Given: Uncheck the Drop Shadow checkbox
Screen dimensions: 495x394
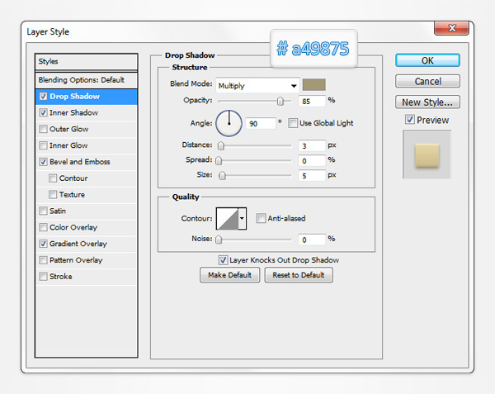Looking at the screenshot, I should [43, 97].
